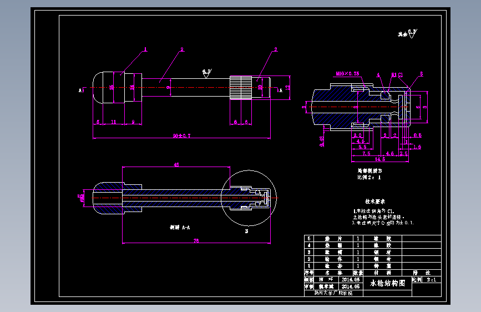The width and height of the screenshot is (481, 312).
Task: Click the 5.5 dimension text
Action: click(x=362, y=147)
